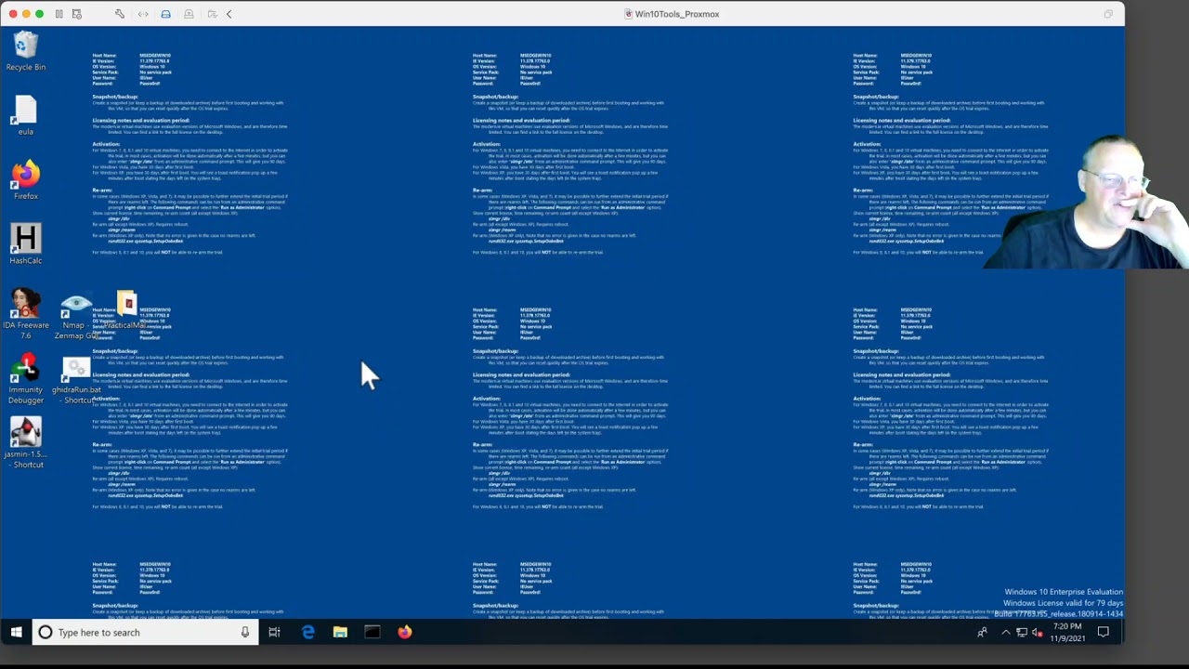
Task: Open the Windows Start menu
Action: pyautogui.click(x=16, y=633)
